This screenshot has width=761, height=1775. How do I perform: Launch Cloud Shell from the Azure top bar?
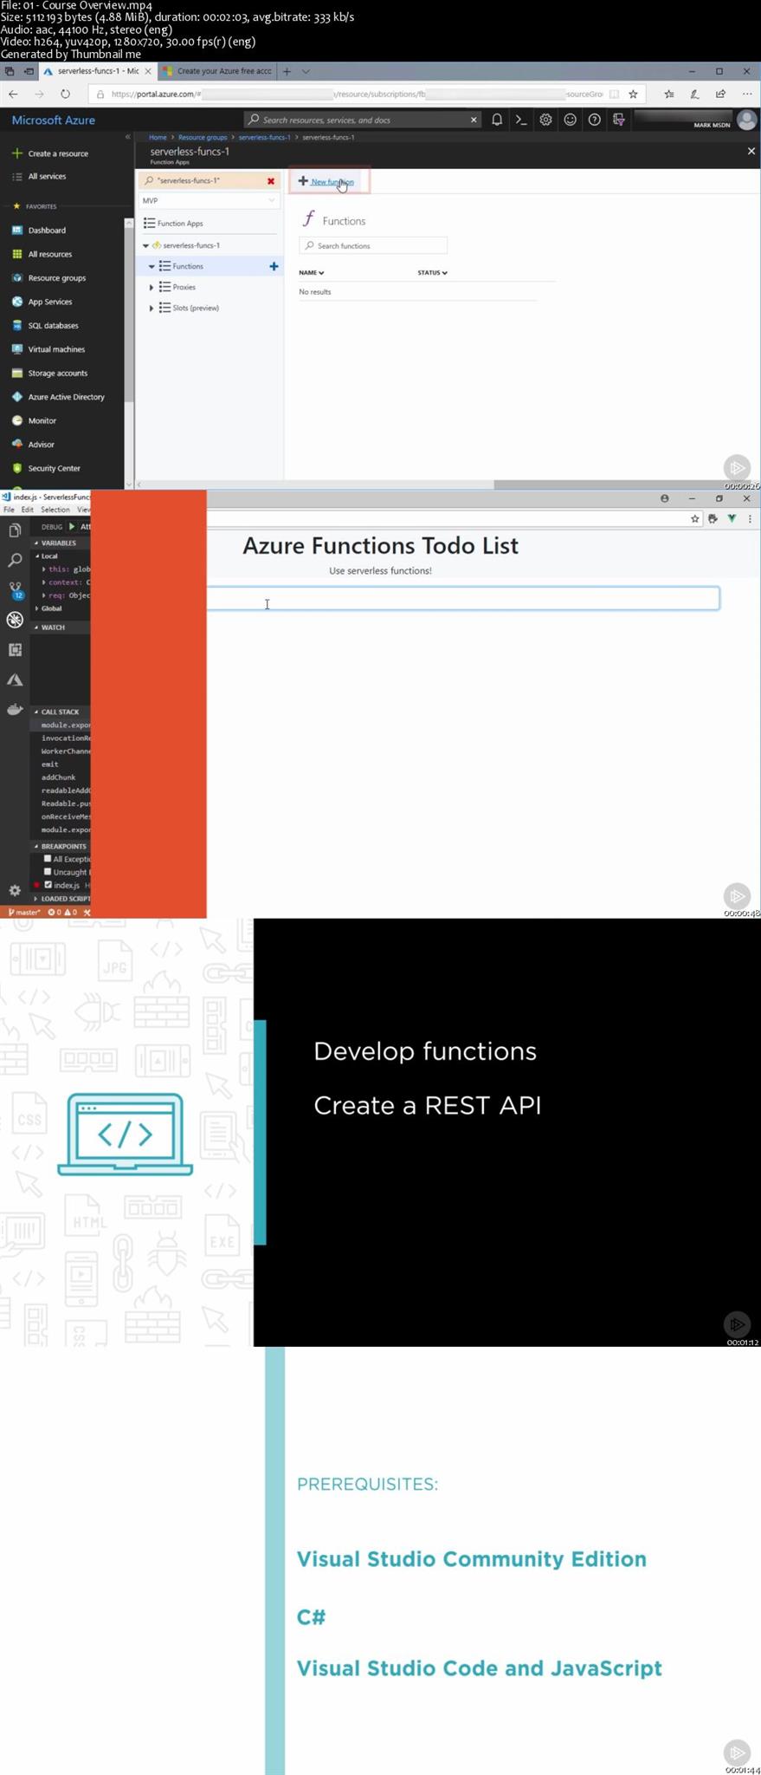[x=521, y=120]
